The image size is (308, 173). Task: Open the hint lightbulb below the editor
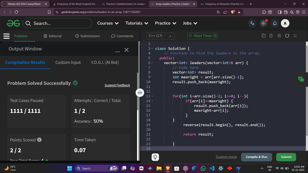pyautogui.click(x=155, y=157)
